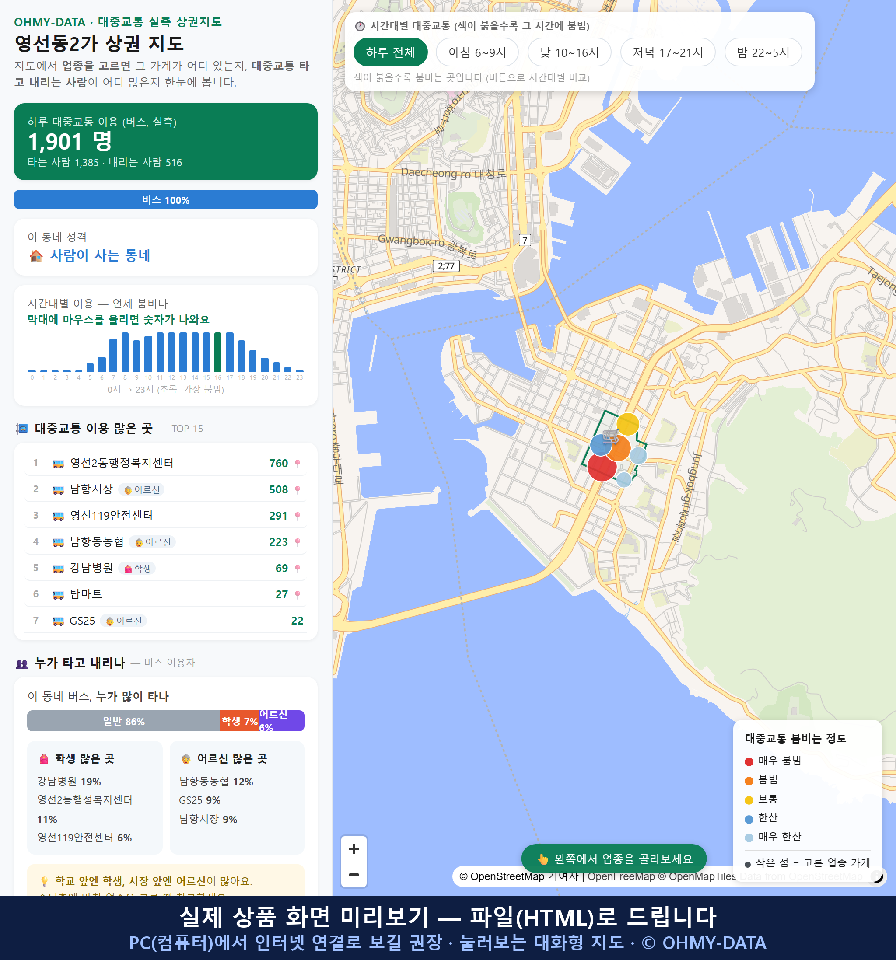The image size is (896, 960).
Task: Click the clock icon beside 시간대별 대중교통
Action: click(x=360, y=26)
